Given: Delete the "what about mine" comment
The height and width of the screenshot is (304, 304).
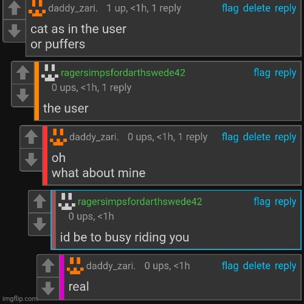Looking at the screenshot, I should [257, 137].
